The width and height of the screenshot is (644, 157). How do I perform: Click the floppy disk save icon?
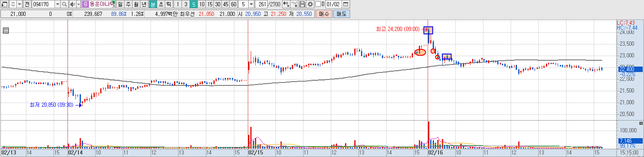[302, 4]
